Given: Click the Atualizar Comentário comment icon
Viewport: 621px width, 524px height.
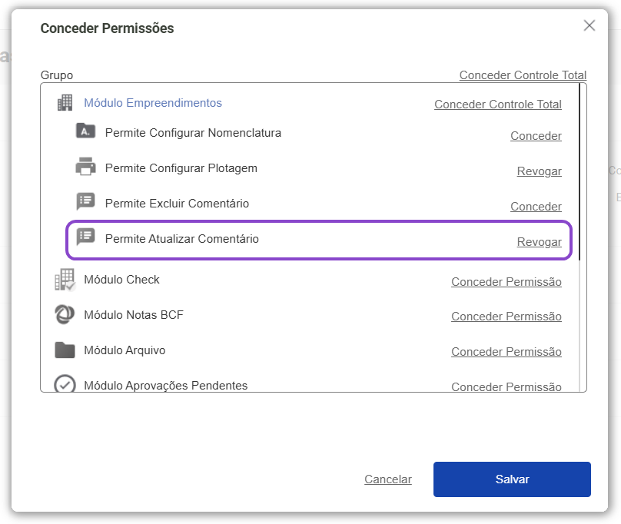Looking at the screenshot, I should [x=85, y=237].
